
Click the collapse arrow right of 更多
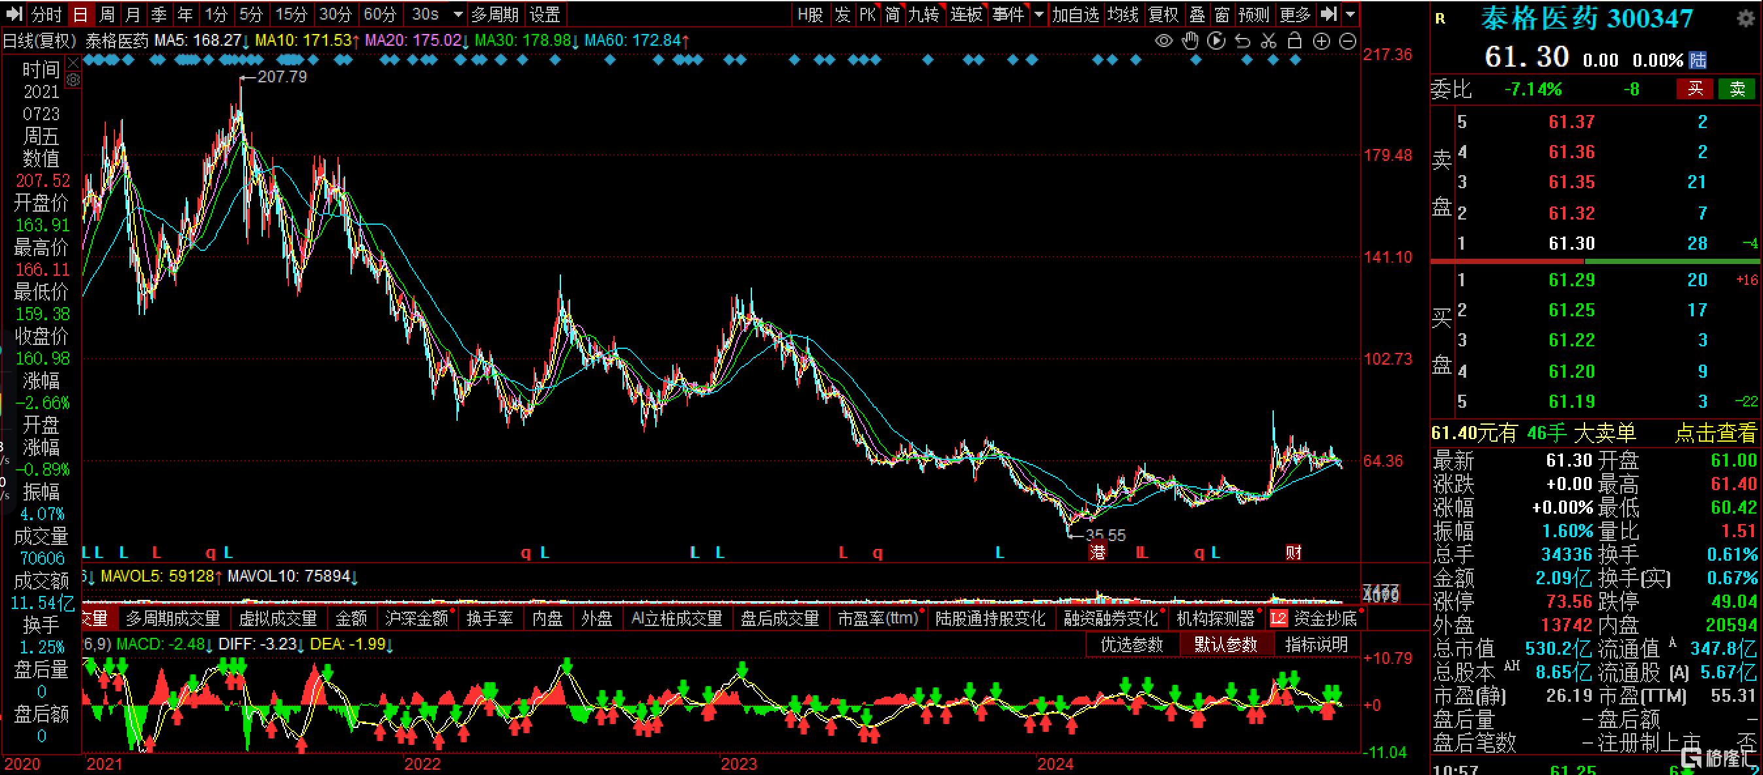click(x=1328, y=14)
